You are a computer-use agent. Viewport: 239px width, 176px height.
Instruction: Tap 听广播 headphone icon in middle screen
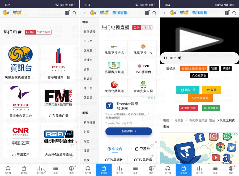pyautogui.click(x=88, y=168)
